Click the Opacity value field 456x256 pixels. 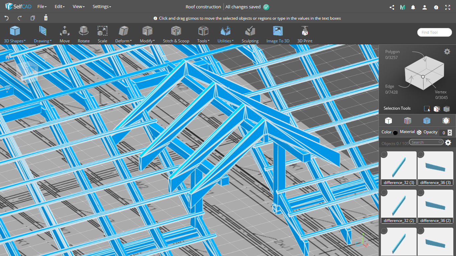point(443,132)
